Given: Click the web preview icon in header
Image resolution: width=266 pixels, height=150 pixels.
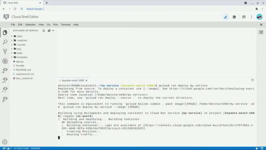Looking at the screenshot, I should 244,17.
